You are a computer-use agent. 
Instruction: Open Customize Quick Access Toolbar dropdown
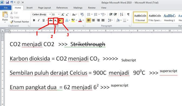click(x=23, y=2)
